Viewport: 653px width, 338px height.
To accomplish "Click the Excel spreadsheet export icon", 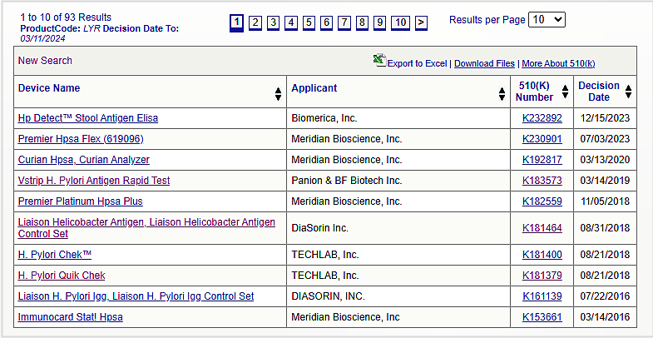I will pos(379,60).
